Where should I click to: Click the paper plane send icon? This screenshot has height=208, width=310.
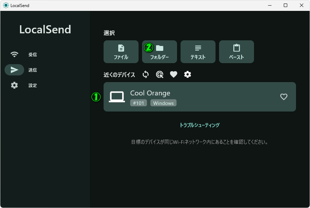click(x=14, y=70)
